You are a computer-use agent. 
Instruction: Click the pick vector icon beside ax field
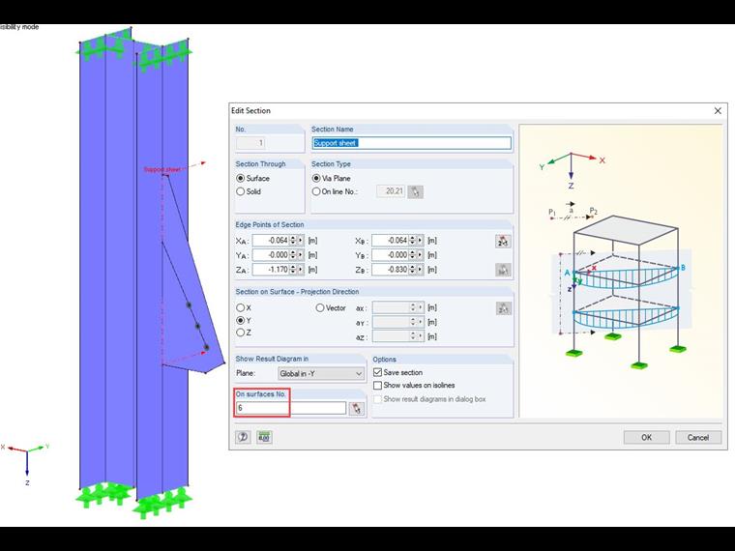pyautogui.click(x=503, y=308)
